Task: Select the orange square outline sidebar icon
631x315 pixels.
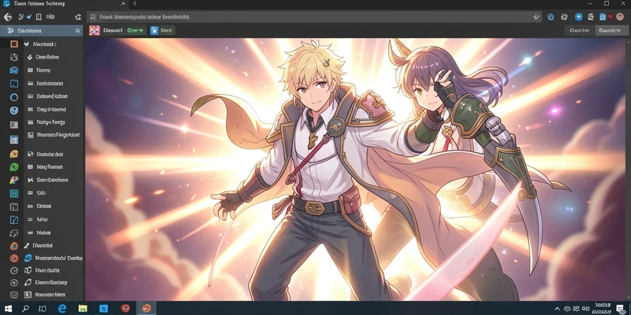Action: point(14,44)
